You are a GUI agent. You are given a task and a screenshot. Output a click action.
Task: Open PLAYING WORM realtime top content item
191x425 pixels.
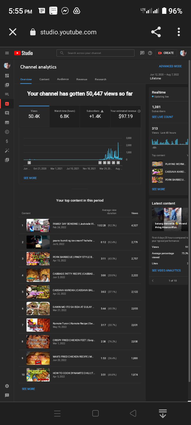pyautogui.click(x=169, y=164)
